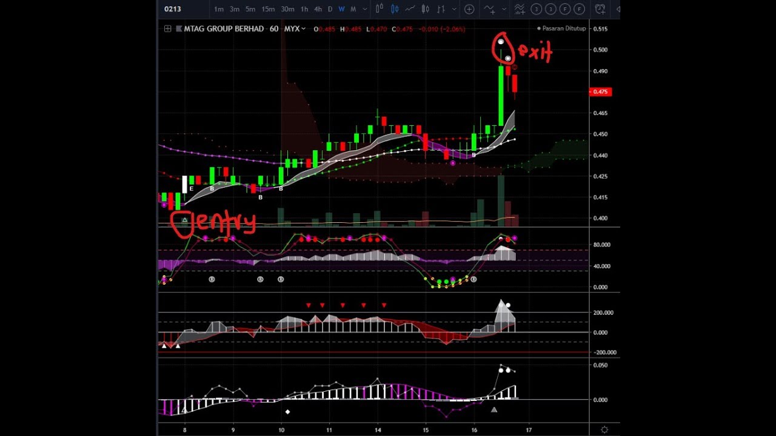Click the 80.000 indicator scale value
The image size is (776, 436).
pyautogui.click(x=601, y=245)
